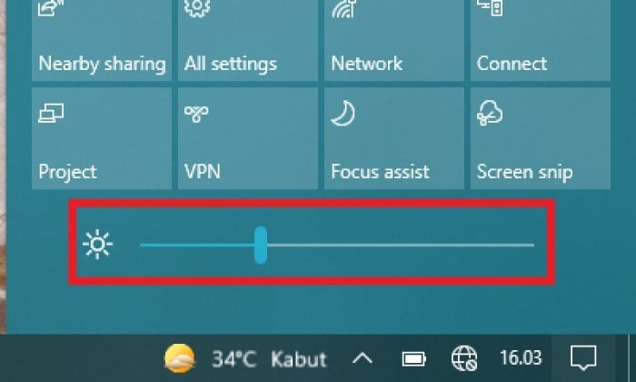The image size is (636, 382).
Task: Close Action Center via the notification icon
Action: (x=583, y=358)
